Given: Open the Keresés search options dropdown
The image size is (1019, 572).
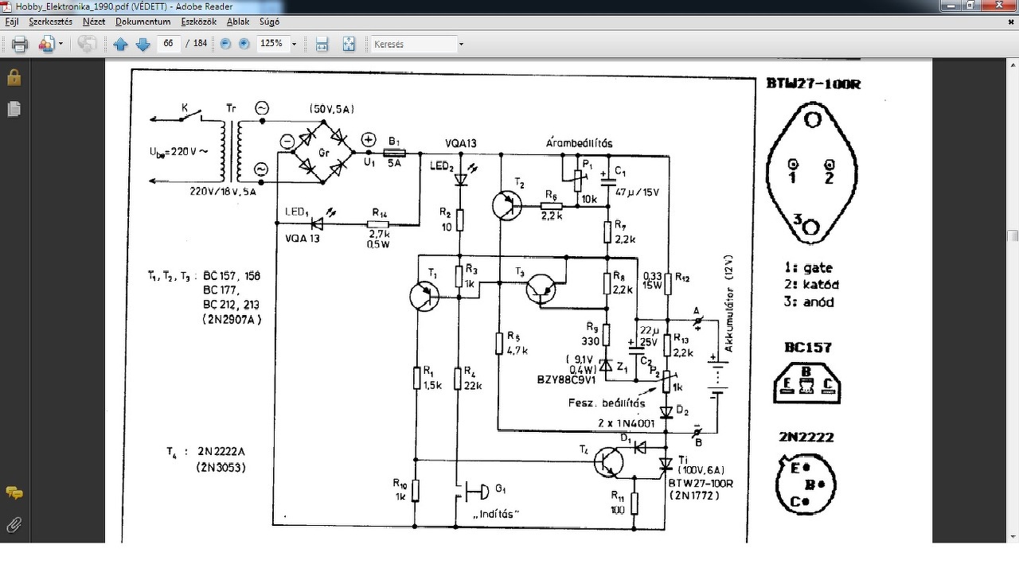Looking at the screenshot, I should [x=461, y=45].
